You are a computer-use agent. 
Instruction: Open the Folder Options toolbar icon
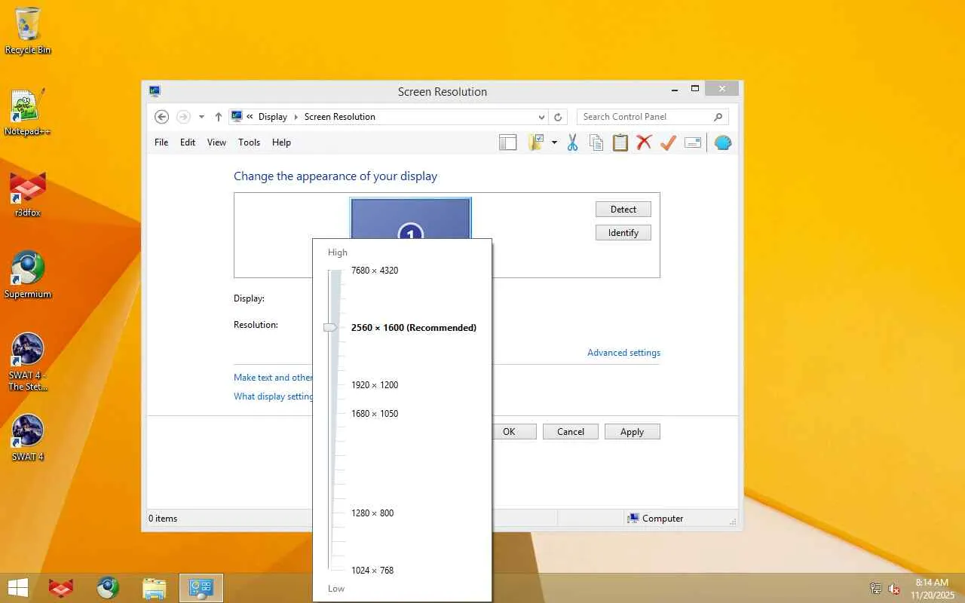[x=536, y=142]
